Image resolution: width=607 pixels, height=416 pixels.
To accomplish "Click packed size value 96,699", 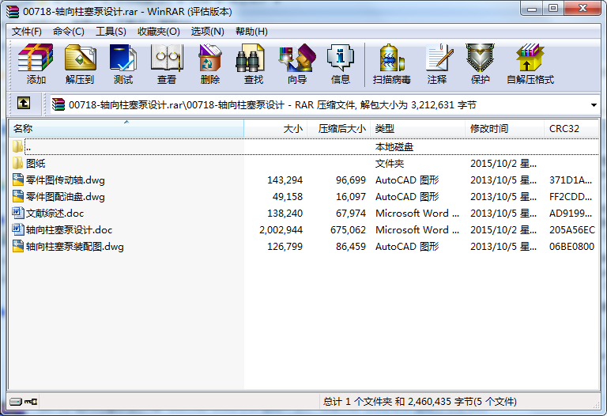I will (351, 180).
